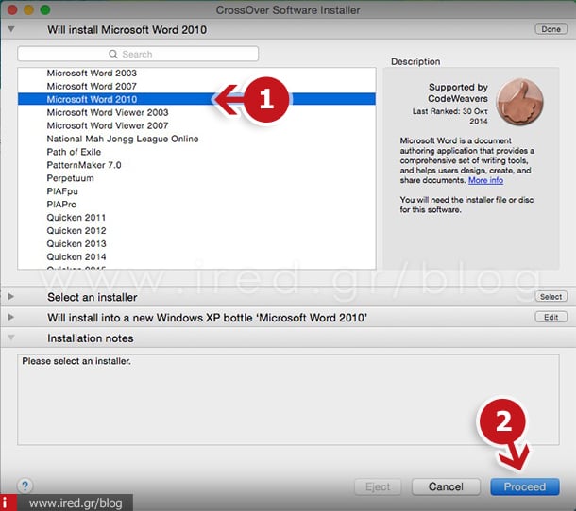Click the help question mark icon

(x=25, y=486)
